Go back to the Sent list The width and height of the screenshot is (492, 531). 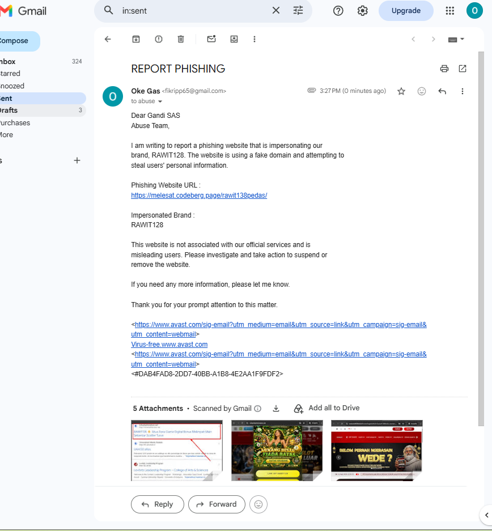point(108,39)
